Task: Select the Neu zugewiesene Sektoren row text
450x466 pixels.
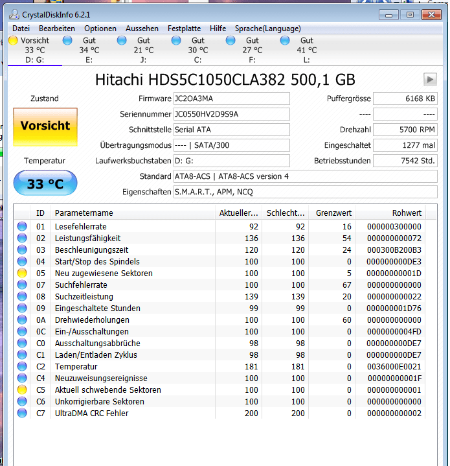Action: 104,273
